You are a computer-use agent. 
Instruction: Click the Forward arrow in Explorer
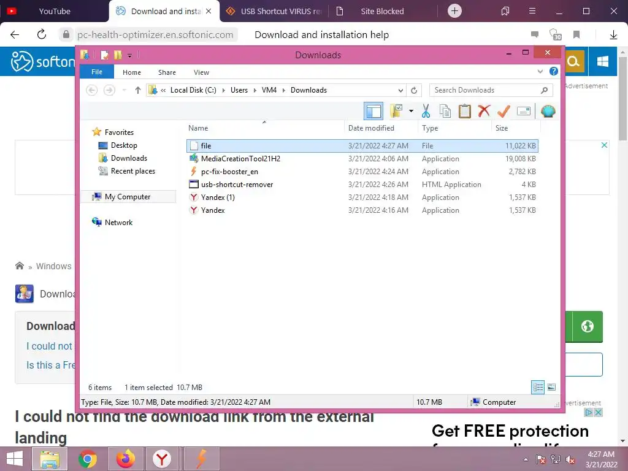coord(109,91)
